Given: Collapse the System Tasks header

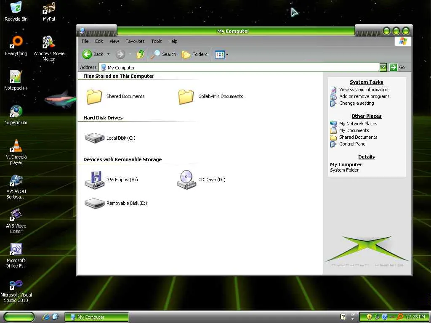Looking at the screenshot, I should click(367, 82).
